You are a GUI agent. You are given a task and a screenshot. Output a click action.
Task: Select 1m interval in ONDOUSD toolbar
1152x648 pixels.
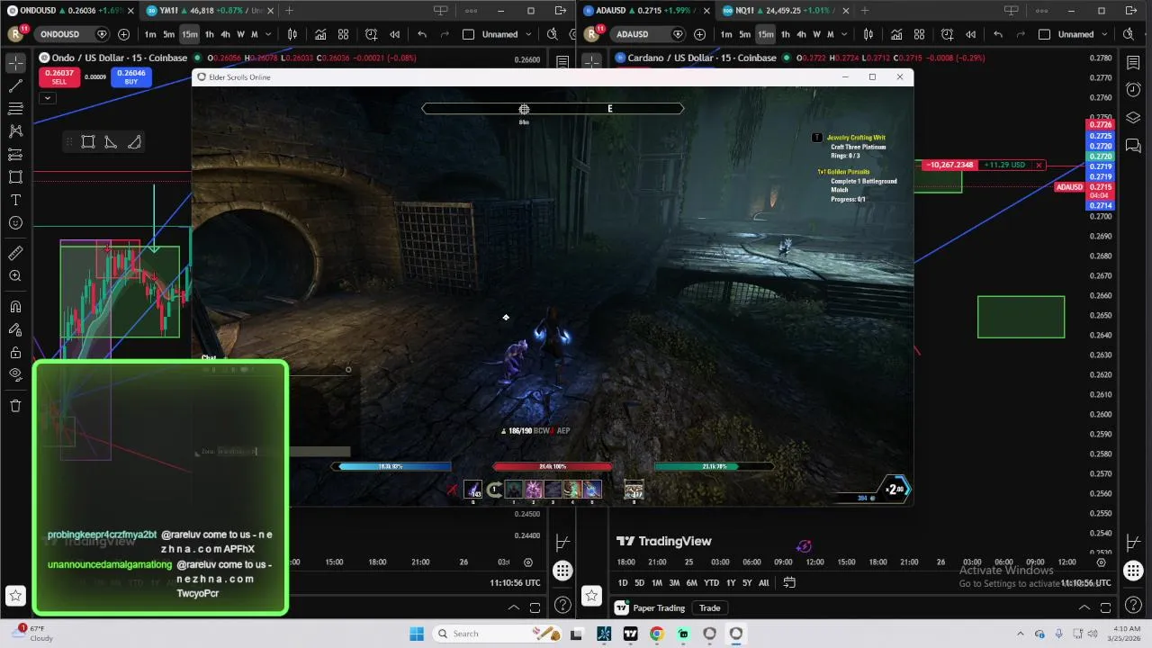[150, 34]
